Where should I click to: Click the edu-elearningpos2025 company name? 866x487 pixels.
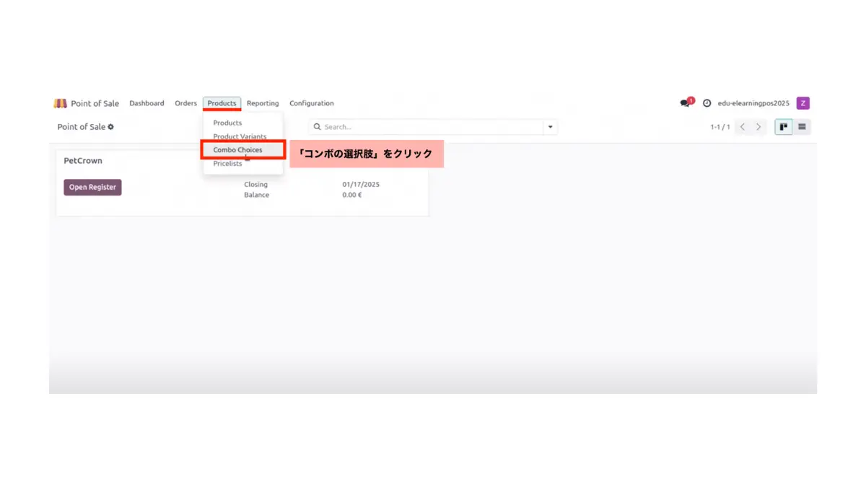point(753,103)
